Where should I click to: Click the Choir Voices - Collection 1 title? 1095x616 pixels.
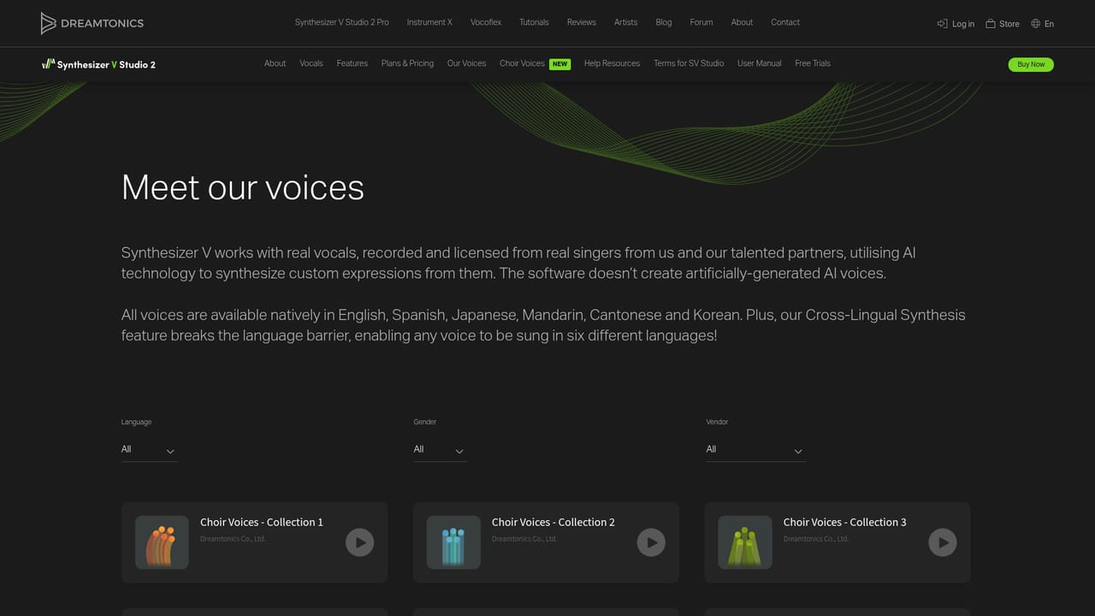click(x=262, y=522)
